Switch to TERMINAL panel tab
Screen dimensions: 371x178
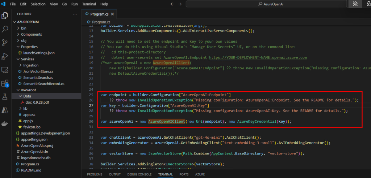165,174
